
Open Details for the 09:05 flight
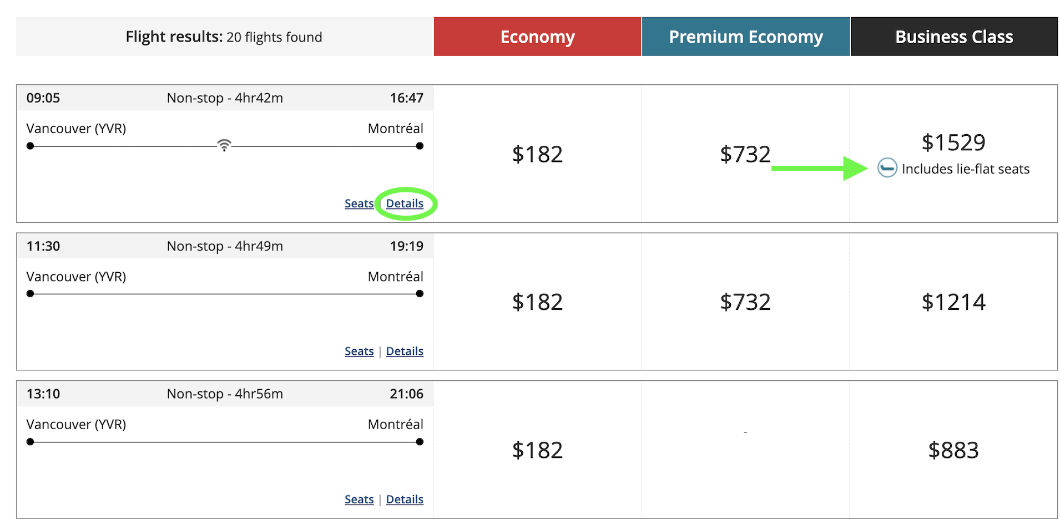(x=405, y=203)
